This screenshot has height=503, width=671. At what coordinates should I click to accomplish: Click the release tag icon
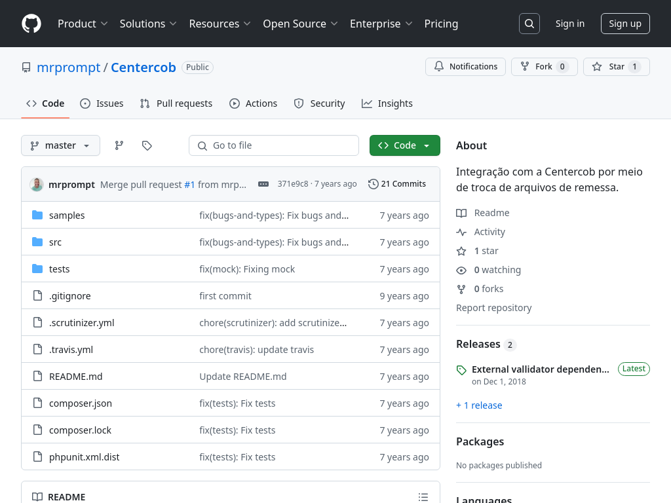[461, 370]
